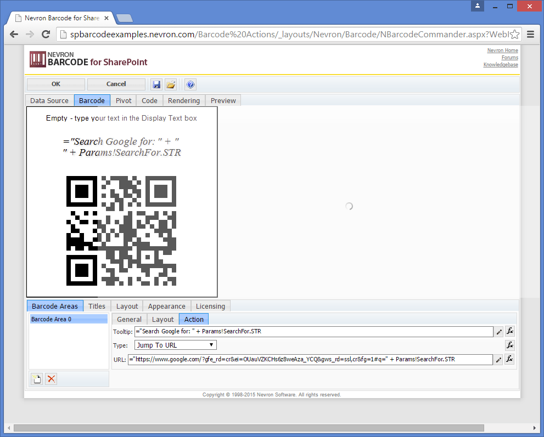Click the horizontal scrollbar thumb
544x437 pixels.
click(x=249, y=428)
